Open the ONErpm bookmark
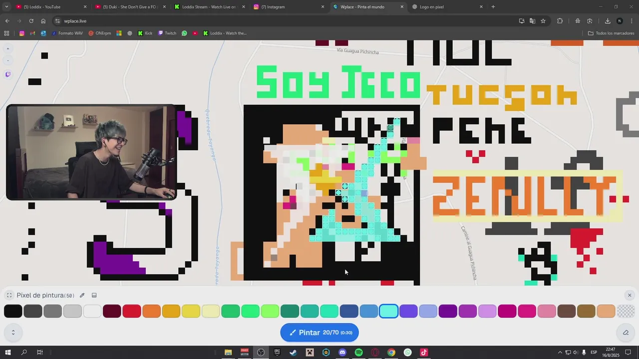This screenshot has width=639, height=359. point(100,33)
